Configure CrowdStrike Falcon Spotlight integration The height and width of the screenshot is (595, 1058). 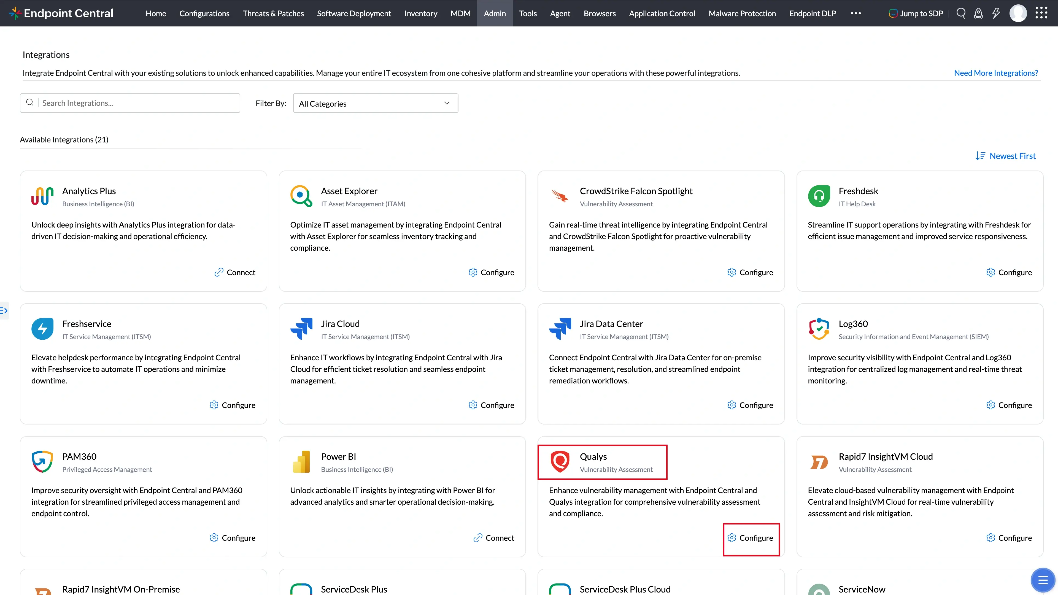[750, 272]
